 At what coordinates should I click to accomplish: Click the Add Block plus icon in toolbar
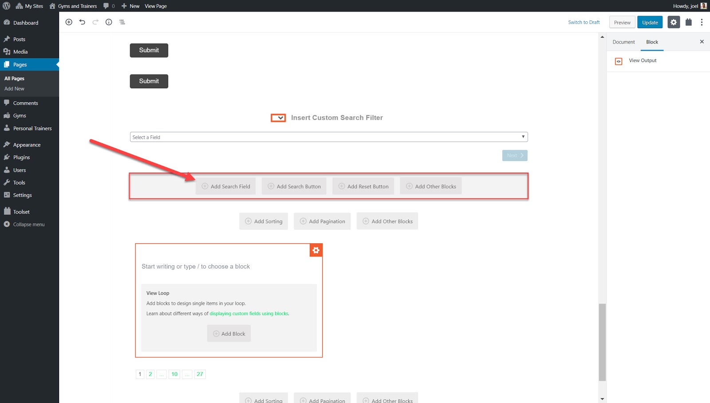(69, 22)
